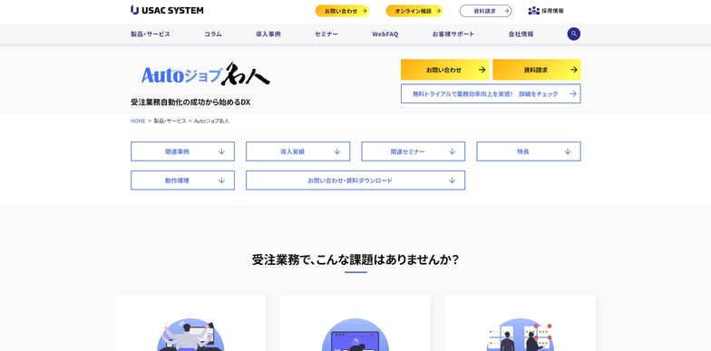The height and width of the screenshot is (351, 711).
Task: Jump to お問い合わせ・資料ダウンロード section
Action: (355, 180)
